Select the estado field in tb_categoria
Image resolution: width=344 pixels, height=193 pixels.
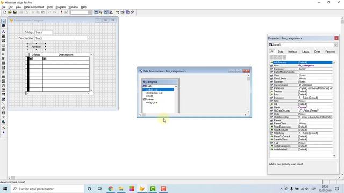tap(149, 96)
